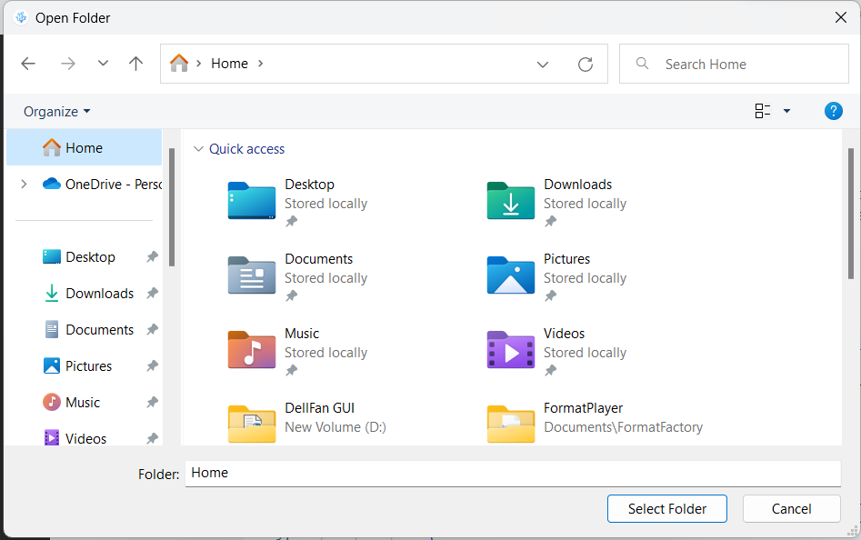Expand OneDrive - Personal in the sidebar
Screen dimensions: 861x540
24,183
